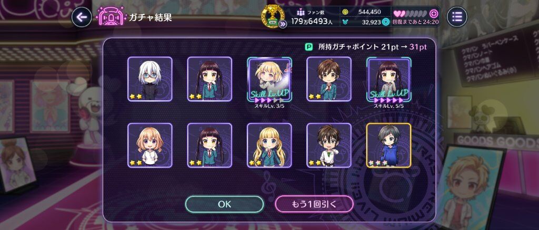Image resolution: width=539 pixels, height=230 pixels.
Task: Add hearts with pink plus icon
Action: tap(434, 14)
